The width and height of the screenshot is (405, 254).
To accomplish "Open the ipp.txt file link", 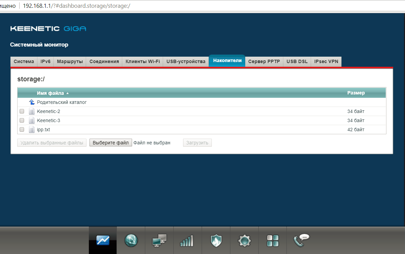I will point(43,130).
